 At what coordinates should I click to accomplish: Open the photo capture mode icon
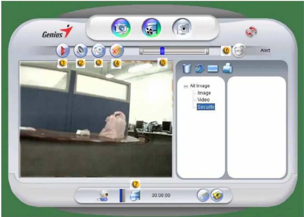tap(121, 28)
